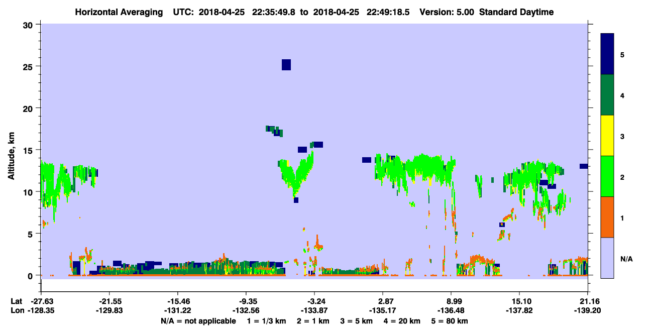Image resolution: width=653 pixels, height=335 pixels.
Task: Click latitude value -27.63
Action: [x=41, y=301]
